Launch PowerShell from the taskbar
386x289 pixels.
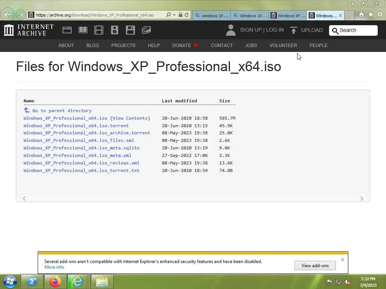[x=32, y=281]
